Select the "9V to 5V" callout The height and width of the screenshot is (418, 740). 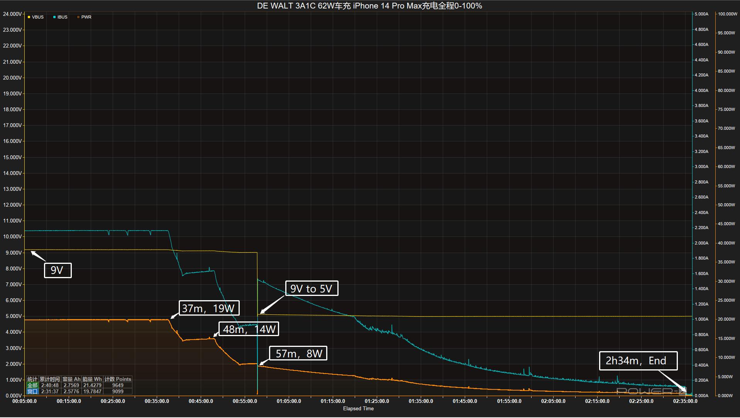[x=312, y=289]
